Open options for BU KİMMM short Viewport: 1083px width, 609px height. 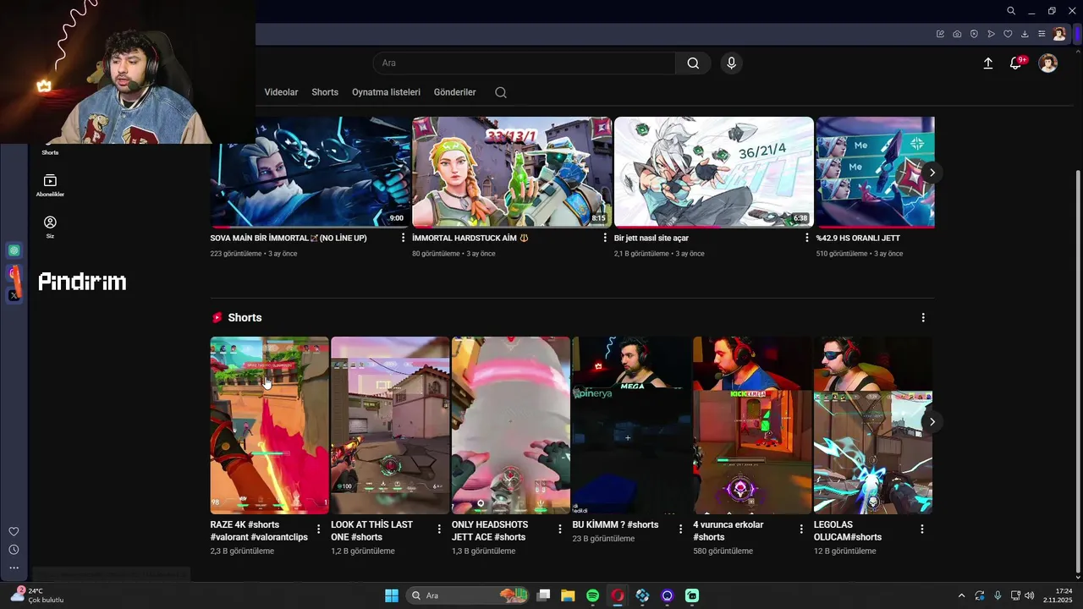pos(681,529)
